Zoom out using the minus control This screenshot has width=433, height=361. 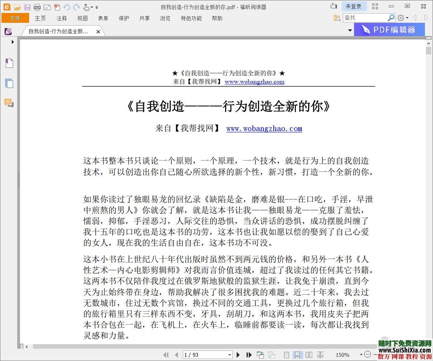click(x=368, y=354)
